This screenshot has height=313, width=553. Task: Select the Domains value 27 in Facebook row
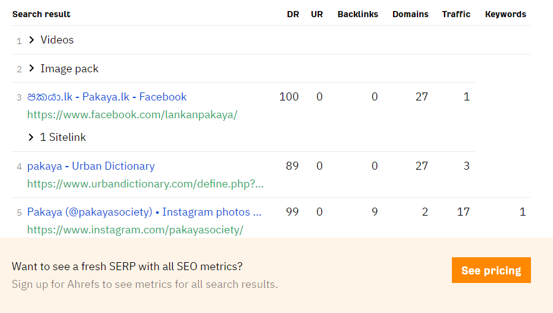421,97
